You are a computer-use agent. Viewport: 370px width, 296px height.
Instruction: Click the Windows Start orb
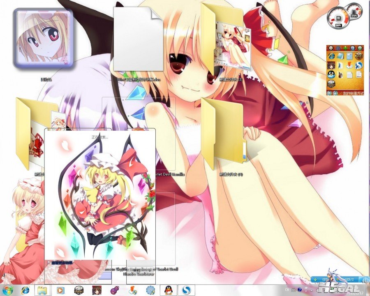8,290
